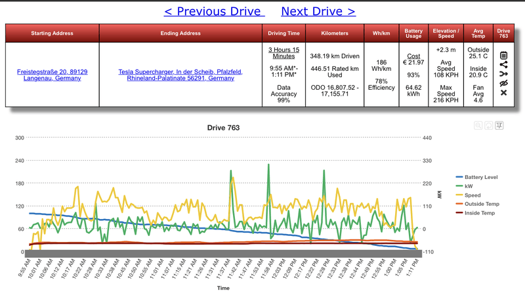Viewport: 525px width, 295px height.
Task: Click the share drive icon
Action: [503, 64]
